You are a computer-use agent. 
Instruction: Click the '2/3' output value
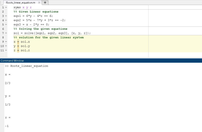pyautogui.click(x=8, y=83)
